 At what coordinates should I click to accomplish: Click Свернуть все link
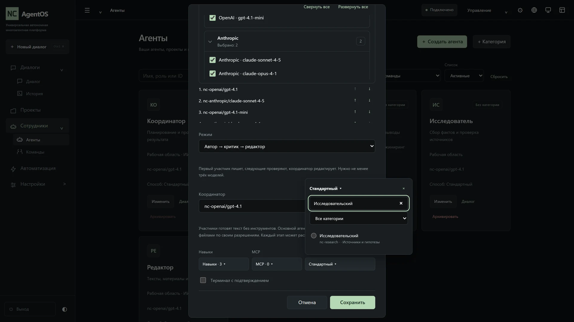coord(317,7)
